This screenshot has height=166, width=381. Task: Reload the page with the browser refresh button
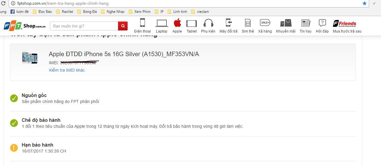3,4
